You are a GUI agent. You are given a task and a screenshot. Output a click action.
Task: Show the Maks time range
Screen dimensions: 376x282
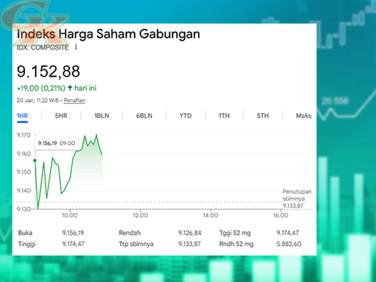[303, 116]
